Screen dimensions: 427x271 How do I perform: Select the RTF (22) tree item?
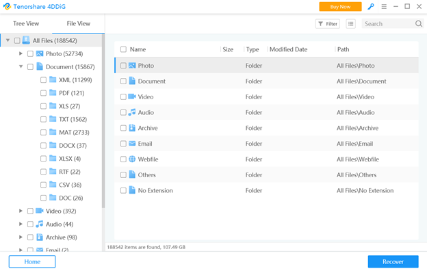tap(70, 172)
